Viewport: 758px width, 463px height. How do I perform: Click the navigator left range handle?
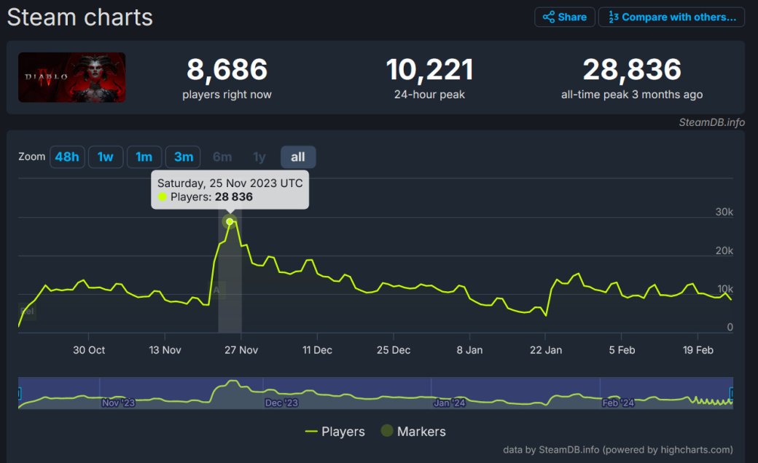(20, 393)
